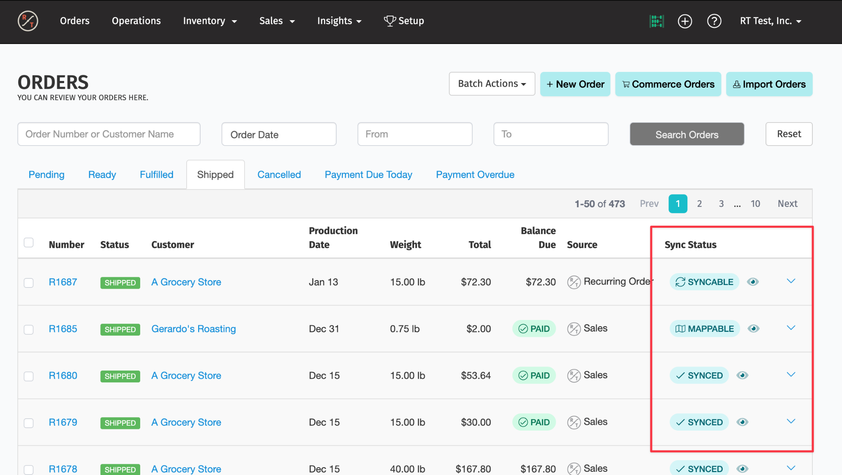
Task: View sync details eye icon for R1685
Action: 754,329
